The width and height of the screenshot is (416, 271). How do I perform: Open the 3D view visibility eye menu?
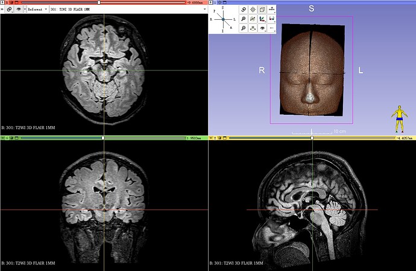tap(262, 28)
